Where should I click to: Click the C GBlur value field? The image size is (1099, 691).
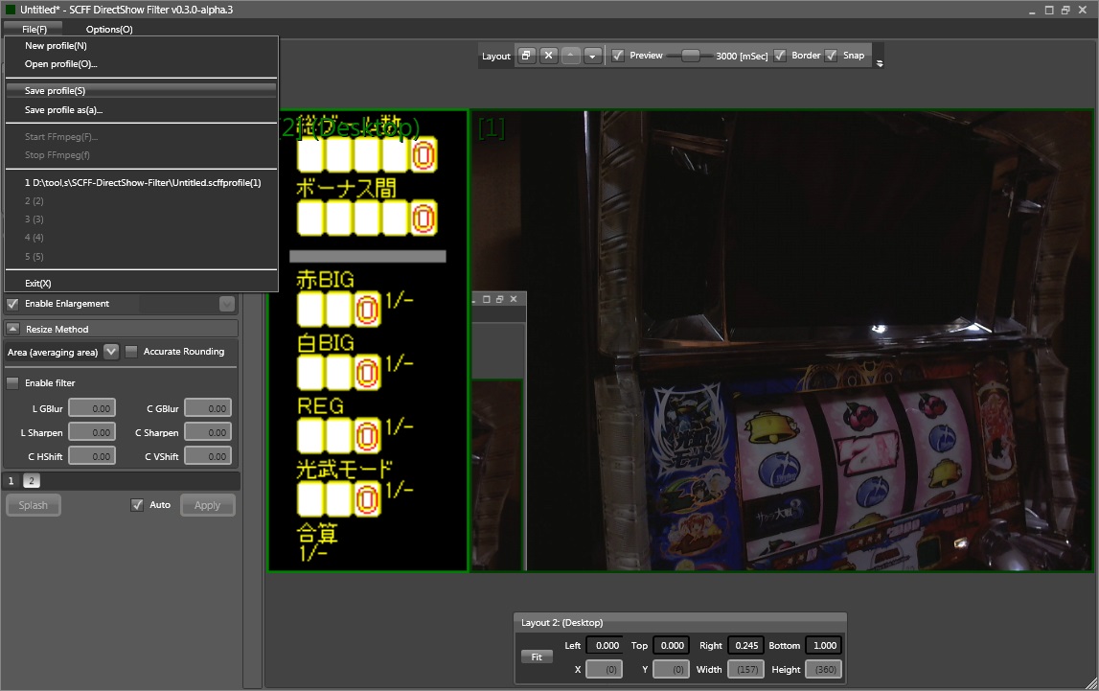click(x=208, y=408)
